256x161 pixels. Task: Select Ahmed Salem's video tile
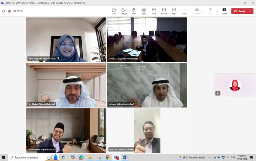[x=147, y=85]
